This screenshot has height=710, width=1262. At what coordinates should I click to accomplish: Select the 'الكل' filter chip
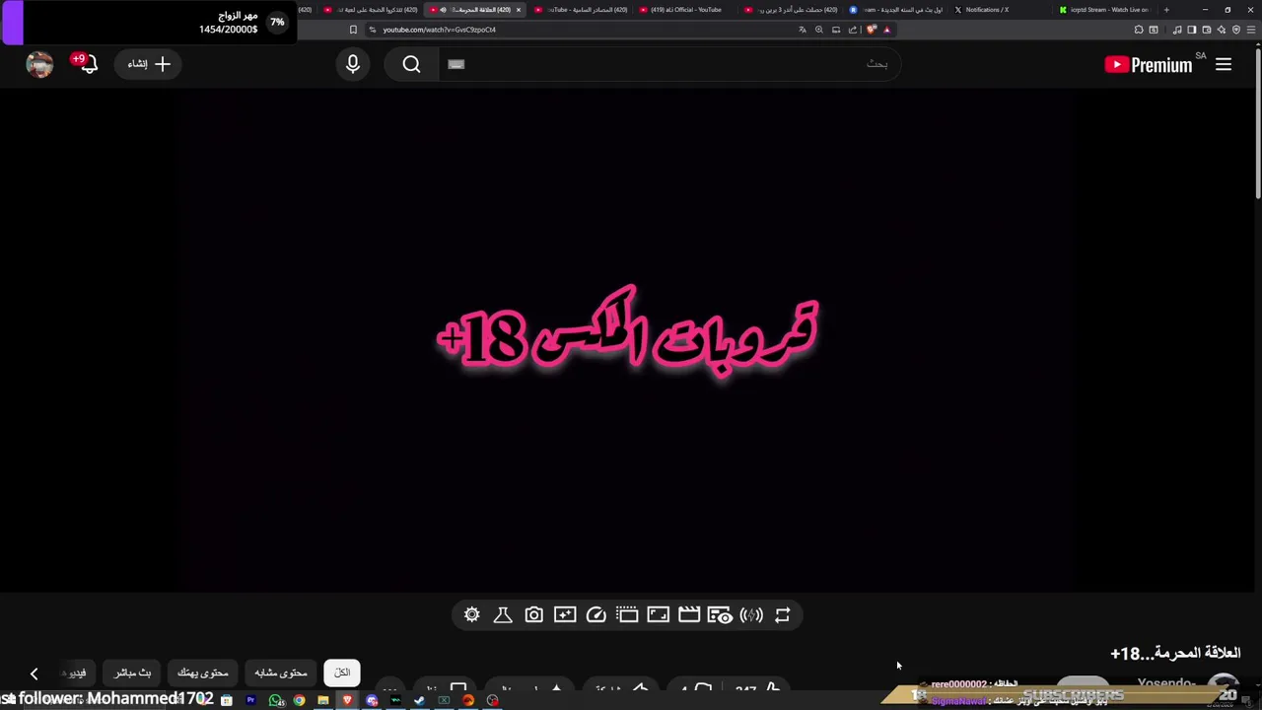[342, 673]
